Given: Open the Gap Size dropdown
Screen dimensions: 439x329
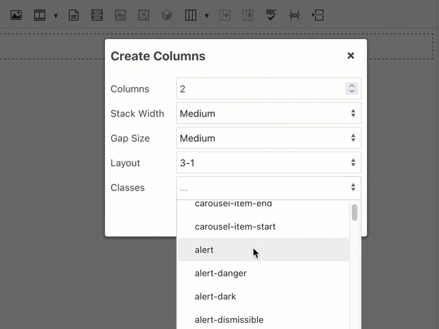Looking at the screenshot, I should (269, 138).
